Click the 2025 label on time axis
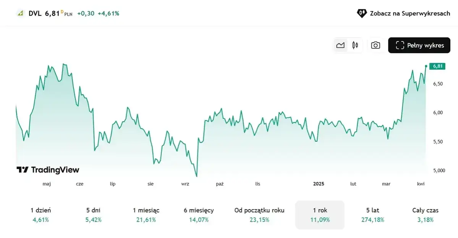 (319, 184)
